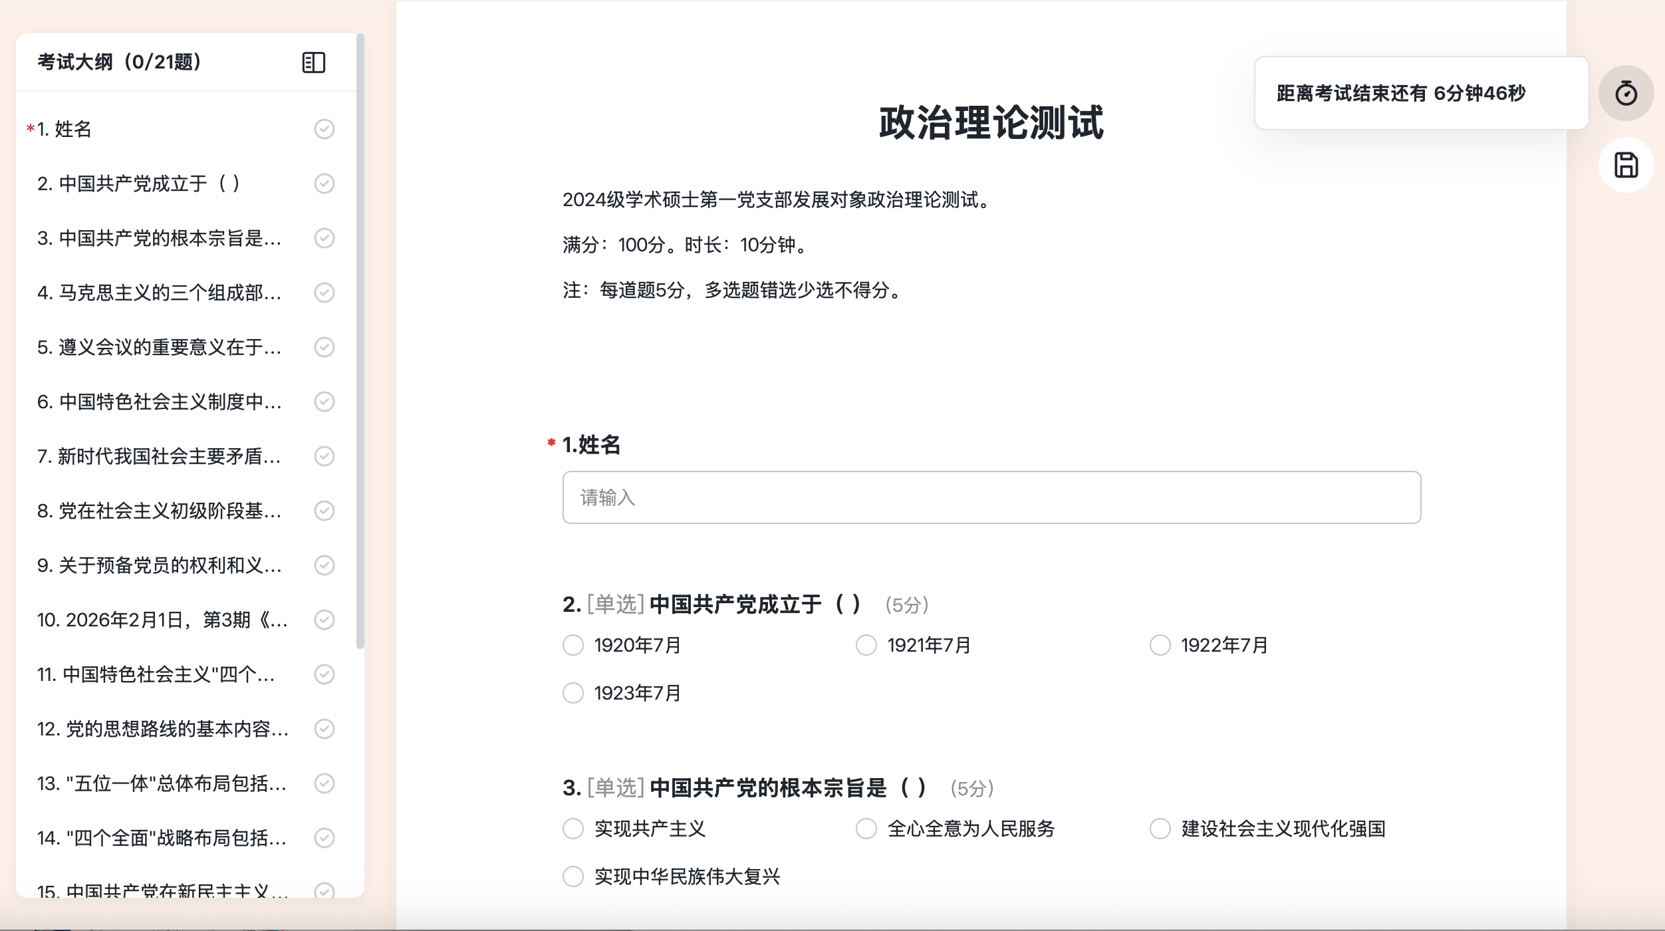Select radio for 建设社会主义现代化强国
Viewport: 1665px width, 931px height.
click(1160, 829)
